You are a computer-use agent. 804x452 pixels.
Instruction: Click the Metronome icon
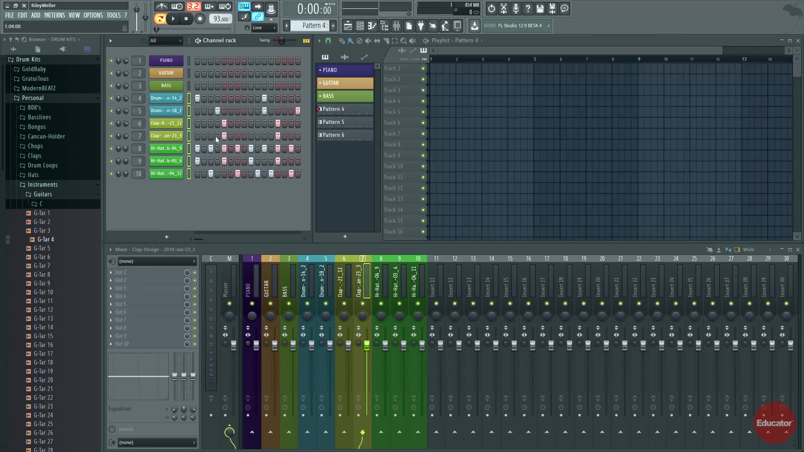(162, 7)
